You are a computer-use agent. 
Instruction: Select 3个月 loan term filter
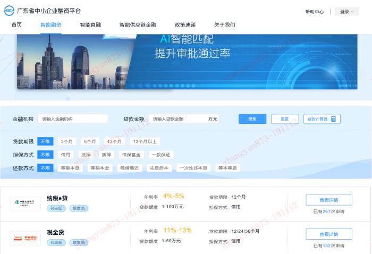(x=67, y=141)
